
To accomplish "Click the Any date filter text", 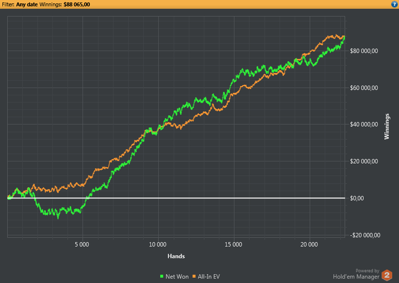I will 27,5.
